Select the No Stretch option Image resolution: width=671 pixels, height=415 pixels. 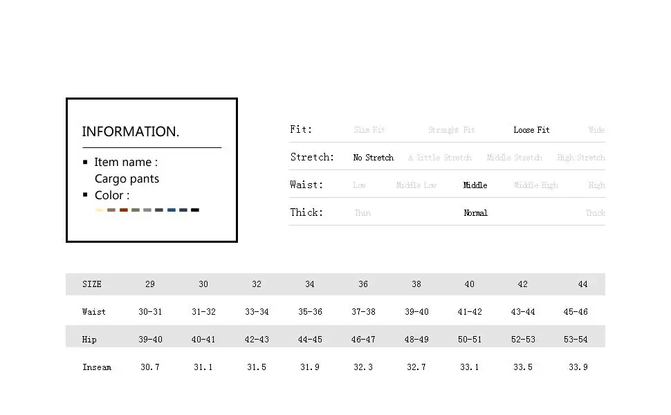pyautogui.click(x=373, y=158)
